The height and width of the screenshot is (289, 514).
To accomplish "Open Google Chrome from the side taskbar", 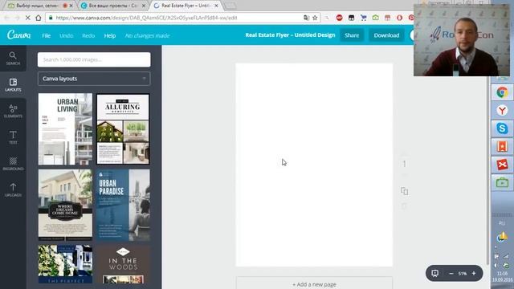I will (502, 93).
